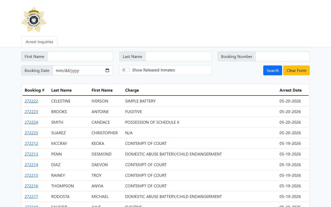Open booking number 272216 link
The width and height of the screenshot is (331, 207).
(x=31, y=186)
